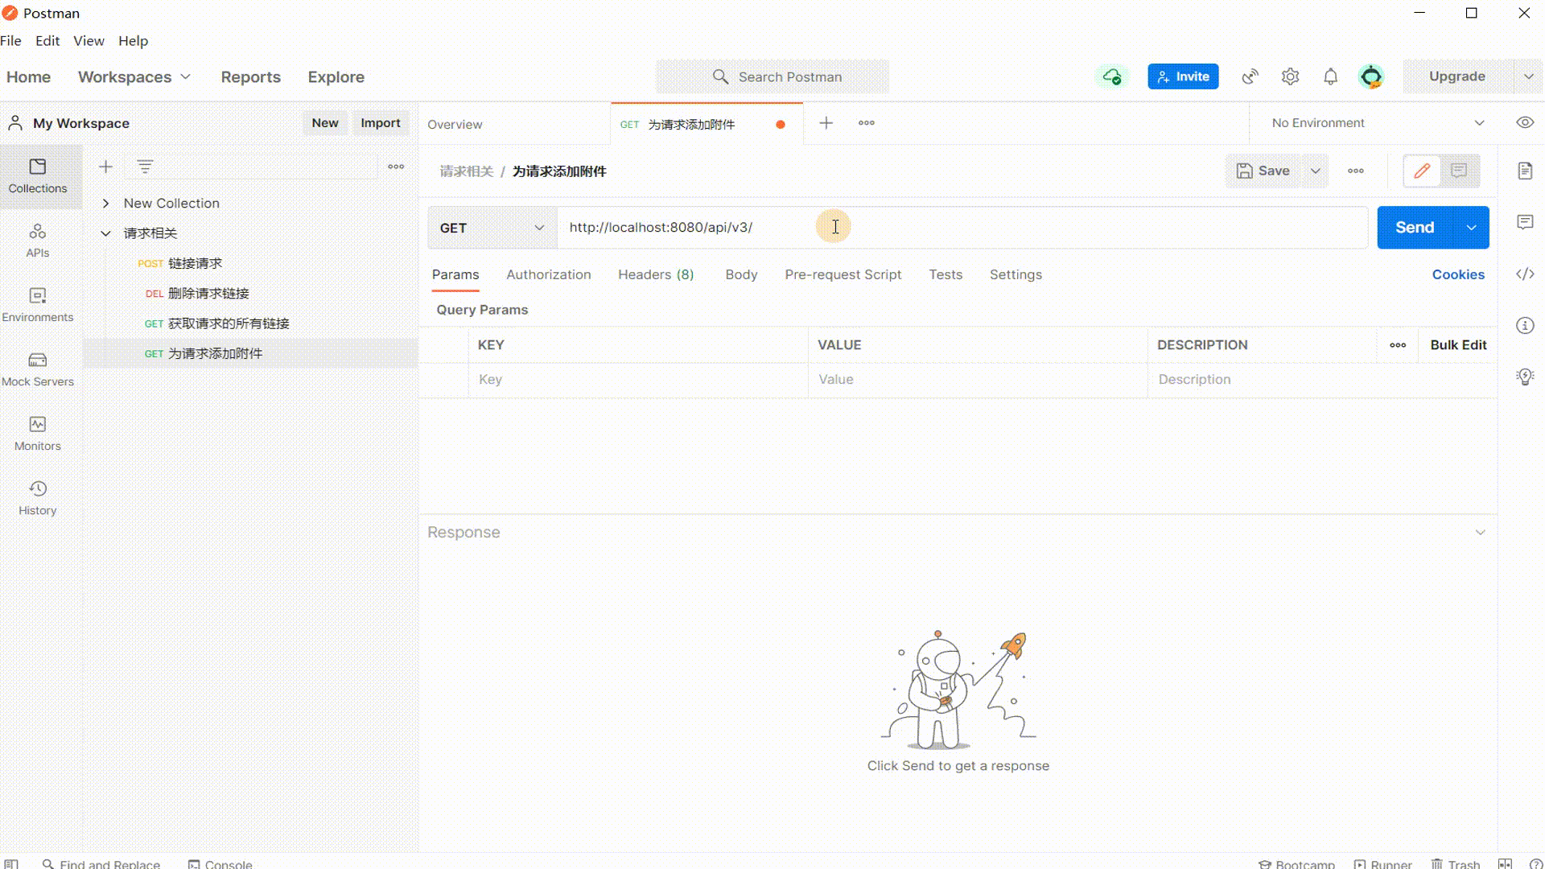
Task: Open the Collections sidebar panel
Action: tap(38, 176)
